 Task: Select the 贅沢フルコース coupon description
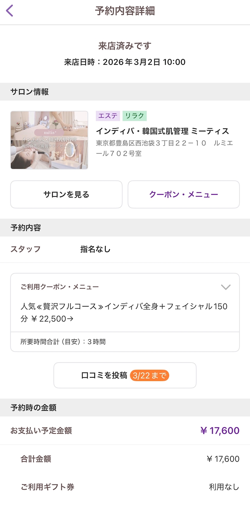click(x=124, y=312)
